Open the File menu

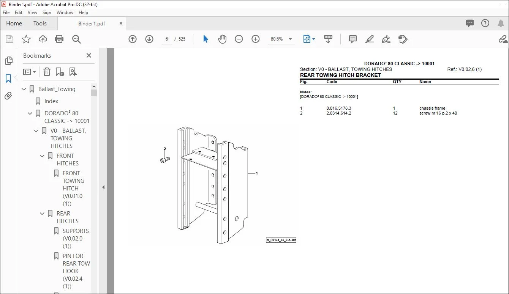point(6,13)
